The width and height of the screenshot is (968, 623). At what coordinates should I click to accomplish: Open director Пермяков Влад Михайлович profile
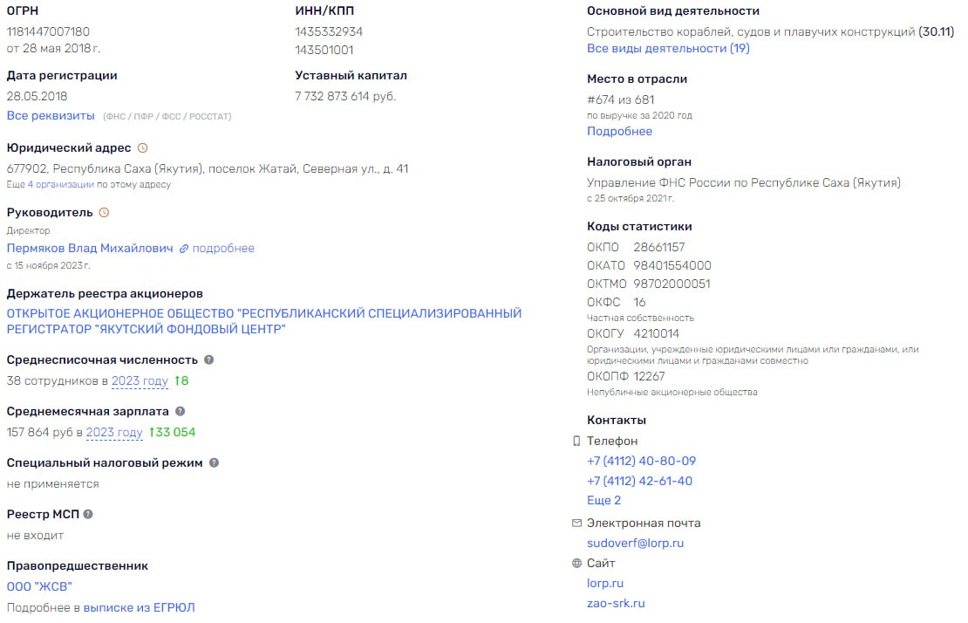click(90, 249)
